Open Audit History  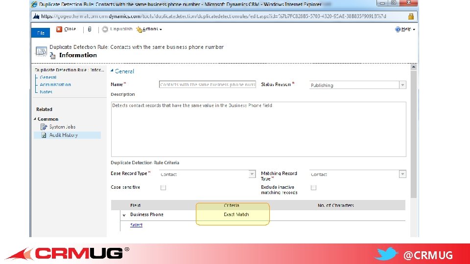pyautogui.click(x=64, y=135)
